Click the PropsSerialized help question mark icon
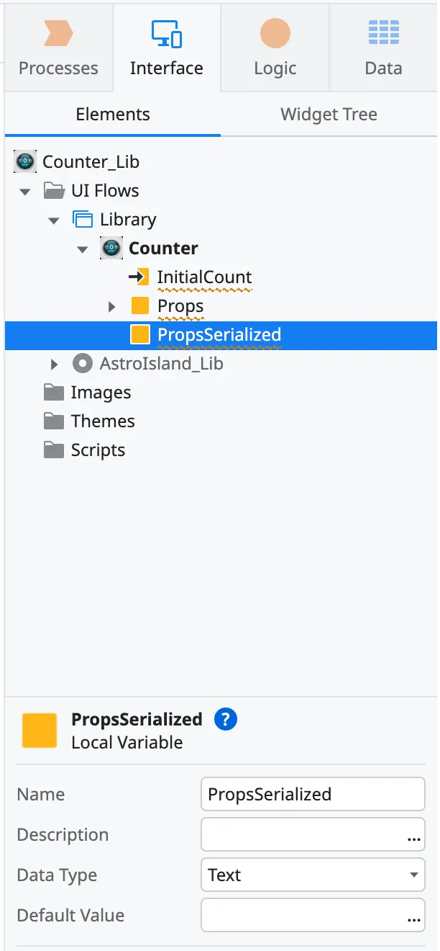Viewport: 440px width, 951px height. pyautogui.click(x=226, y=719)
